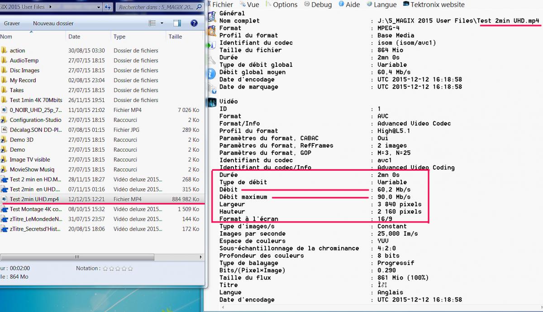Sort files by the Taille column header
543x312 pixels.
[185, 37]
